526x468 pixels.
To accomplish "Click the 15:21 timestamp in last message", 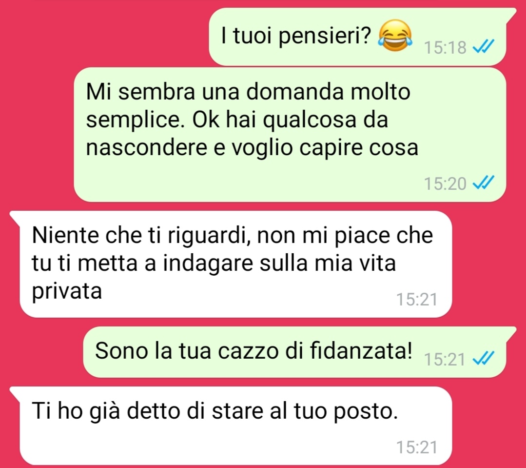I will (417, 447).
